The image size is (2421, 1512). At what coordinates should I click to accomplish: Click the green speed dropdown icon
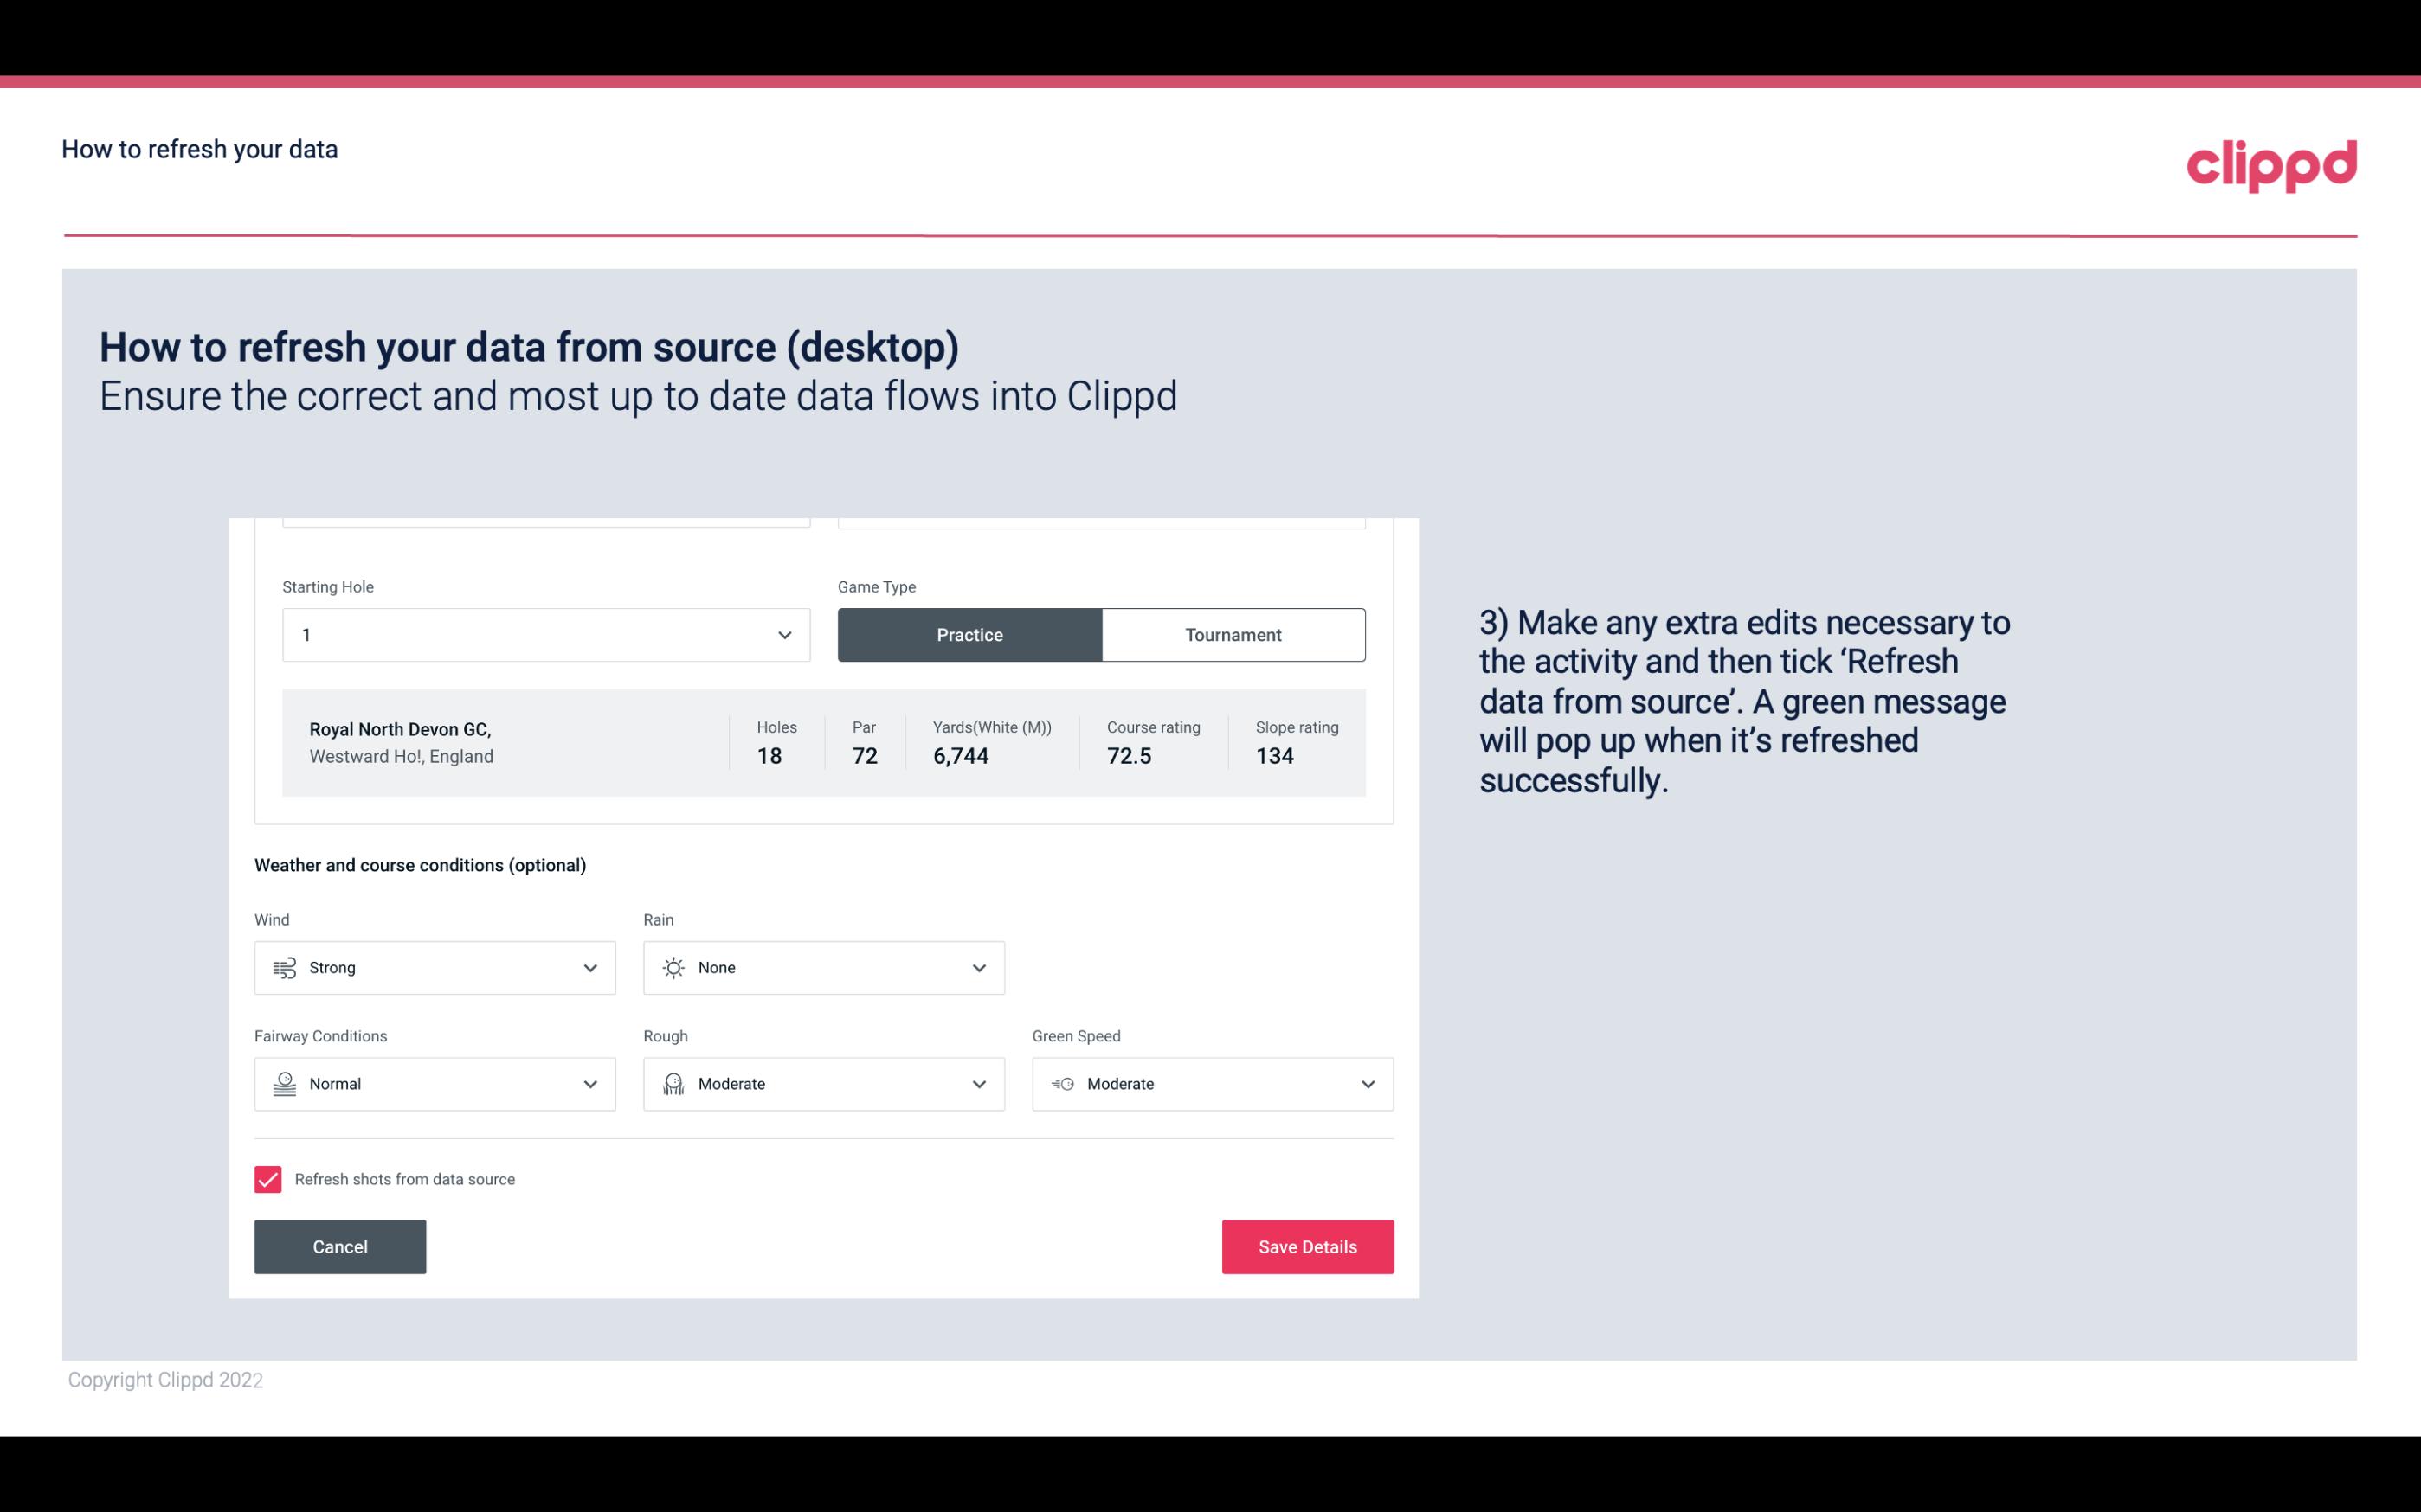1367,1084
